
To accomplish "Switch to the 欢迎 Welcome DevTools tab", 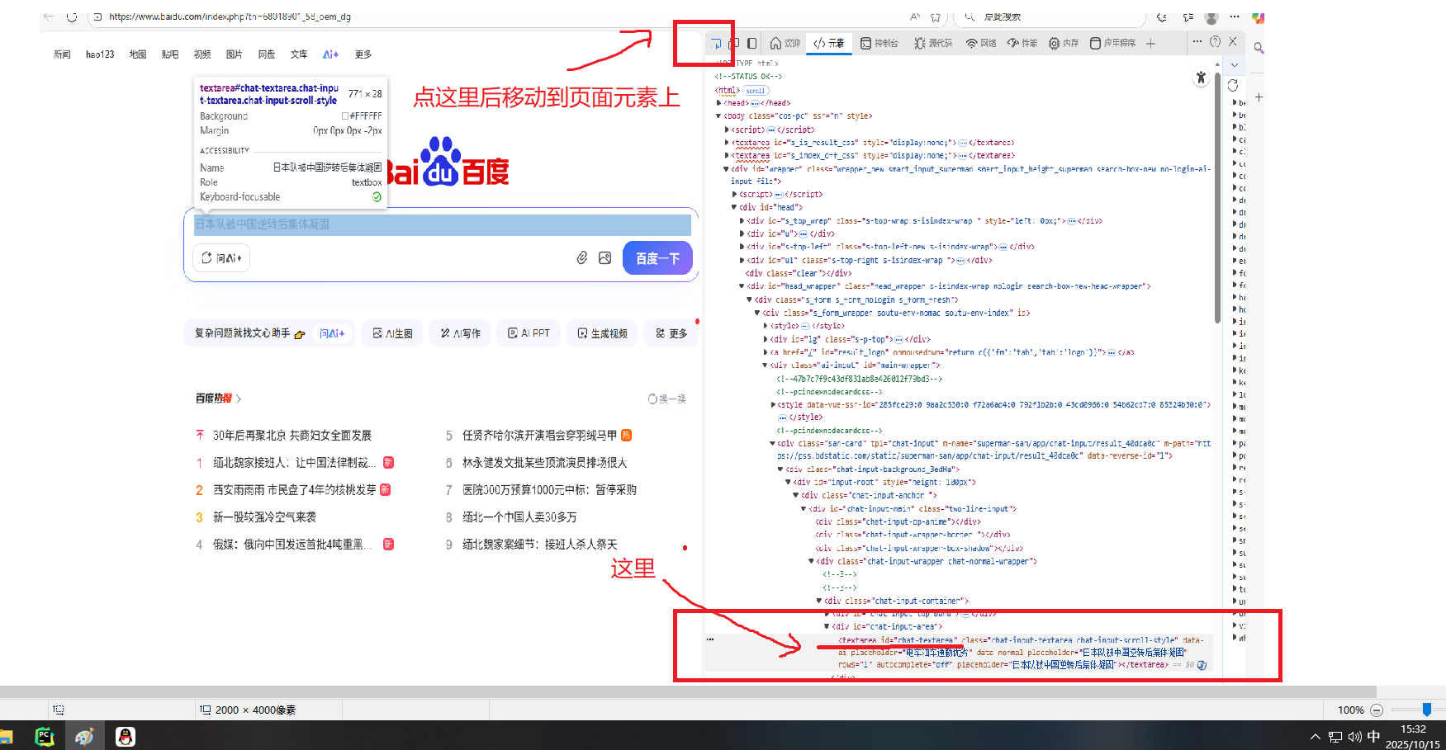I will point(785,43).
